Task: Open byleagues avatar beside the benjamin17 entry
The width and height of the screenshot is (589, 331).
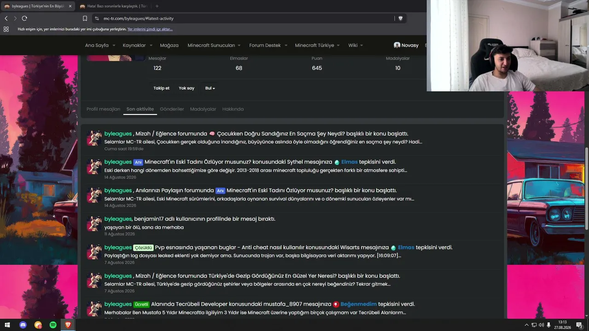Action: pyautogui.click(x=94, y=223)
